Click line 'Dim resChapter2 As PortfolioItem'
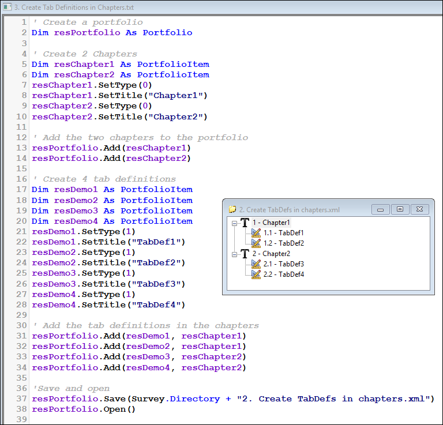The height and width of the screenshot is (425, 443). pos(121,75)
